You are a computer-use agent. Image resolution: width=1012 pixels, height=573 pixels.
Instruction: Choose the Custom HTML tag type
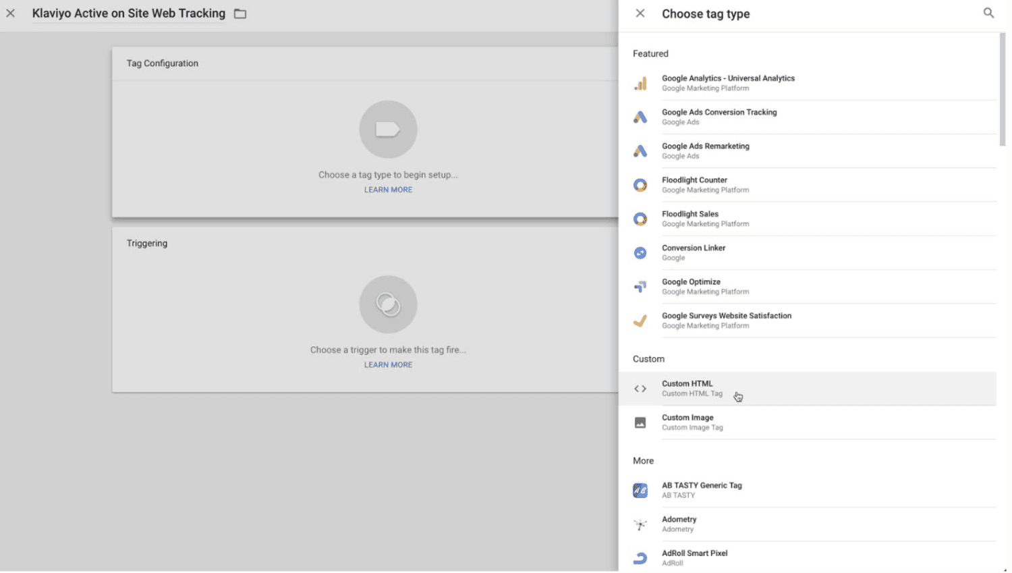808,389
